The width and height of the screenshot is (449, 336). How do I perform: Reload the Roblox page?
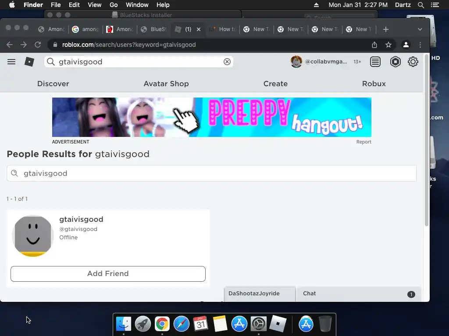point(38,45)
